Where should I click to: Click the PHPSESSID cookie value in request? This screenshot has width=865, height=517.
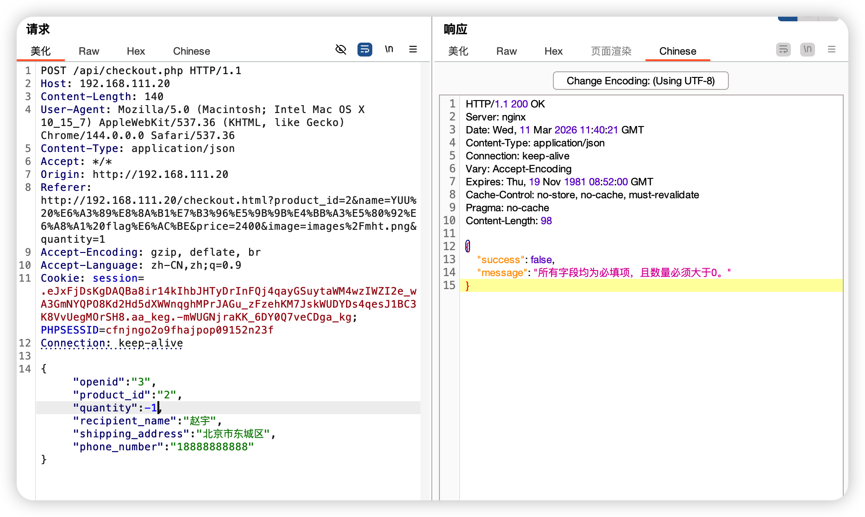(189, 330)
